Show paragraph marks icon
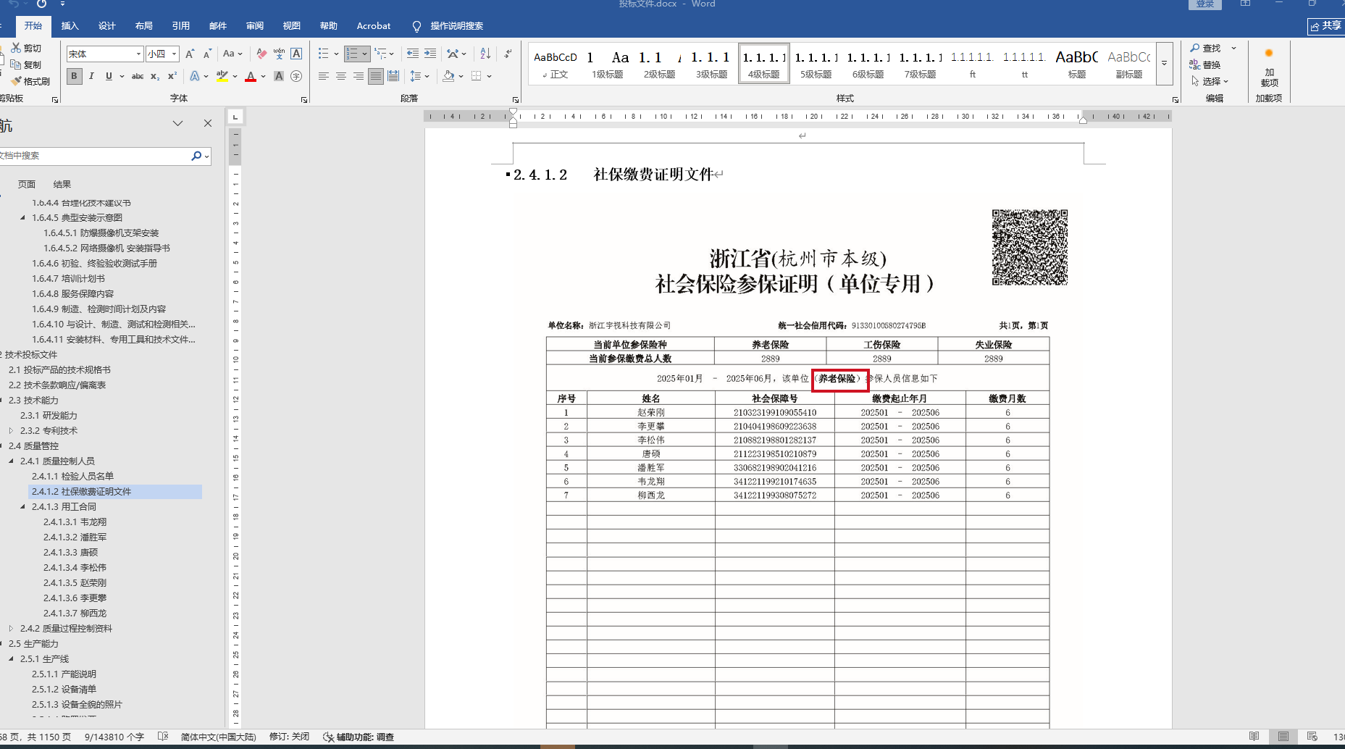The width and height of the screenshot is (1345, 749). coord(508,54)
